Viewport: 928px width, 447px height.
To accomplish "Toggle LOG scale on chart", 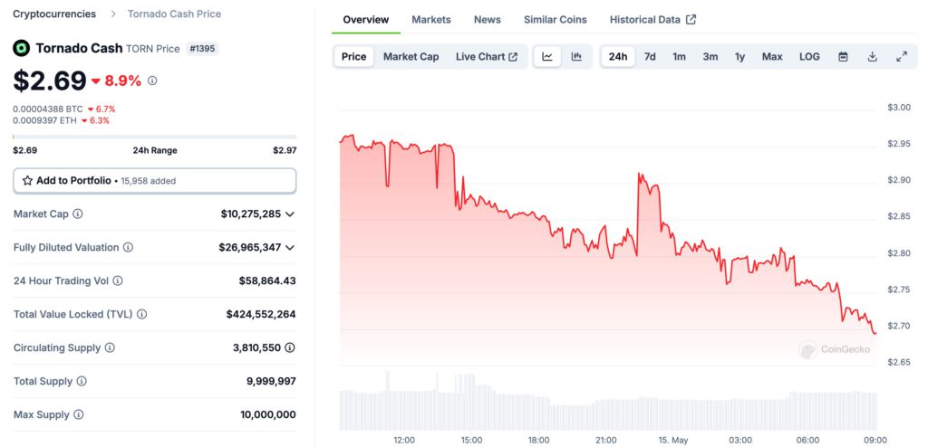I will click(x=809, y=56).
